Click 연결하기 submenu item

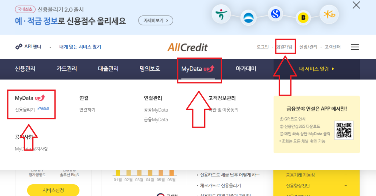point(87,110)
